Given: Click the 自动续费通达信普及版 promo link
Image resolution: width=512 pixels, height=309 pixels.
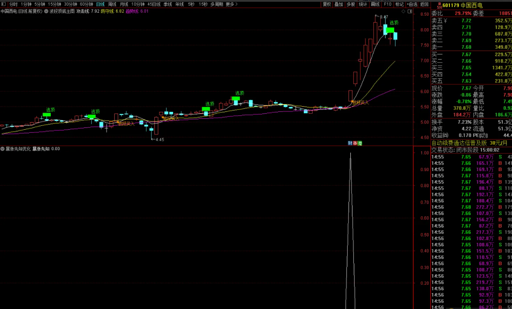Looking at the screenshot, I should click(x=469, y=143).
